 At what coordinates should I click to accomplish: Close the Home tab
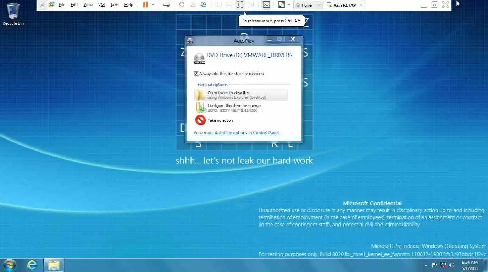pos(319,5)
